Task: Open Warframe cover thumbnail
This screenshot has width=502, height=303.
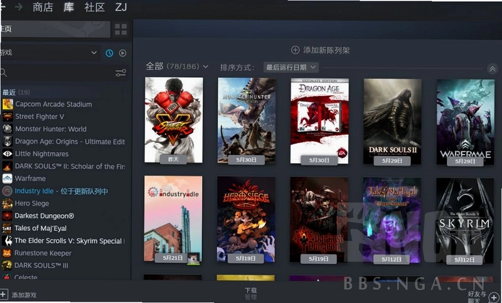Action: [465, 122]
